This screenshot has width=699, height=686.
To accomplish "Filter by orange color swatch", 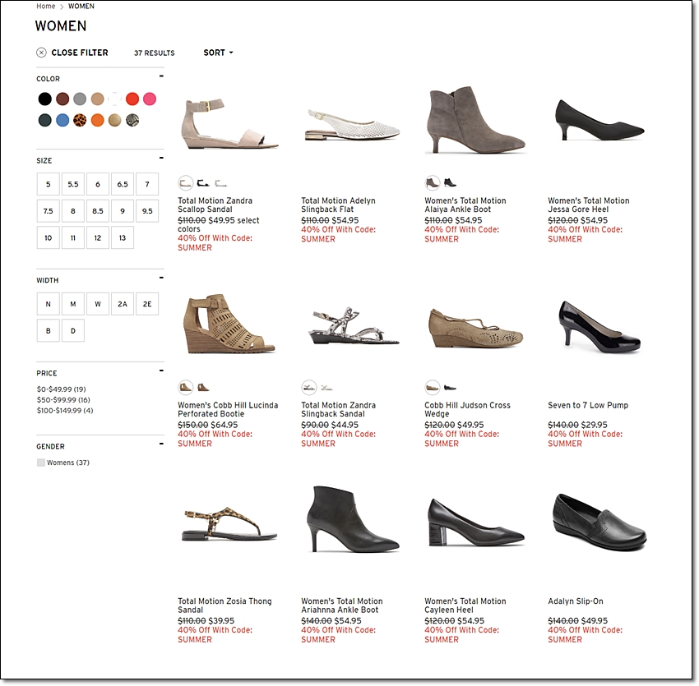I will pos(97,120).
